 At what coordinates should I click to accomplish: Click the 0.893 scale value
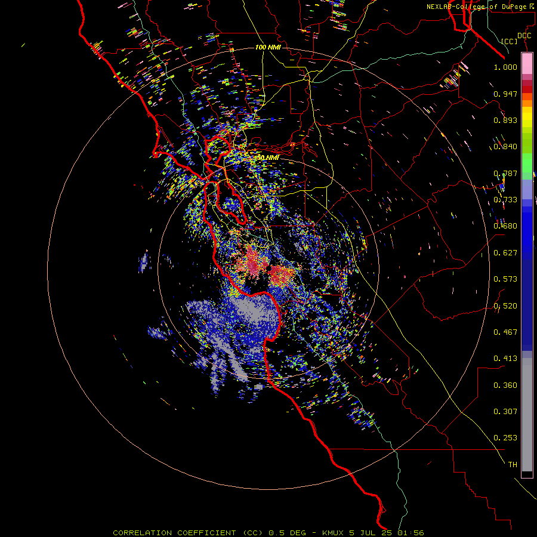(505, 120)
